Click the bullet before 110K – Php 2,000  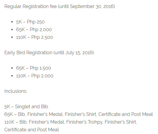[x=12, y=76]
